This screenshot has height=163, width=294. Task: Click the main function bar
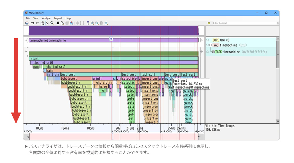coord(122,71)
